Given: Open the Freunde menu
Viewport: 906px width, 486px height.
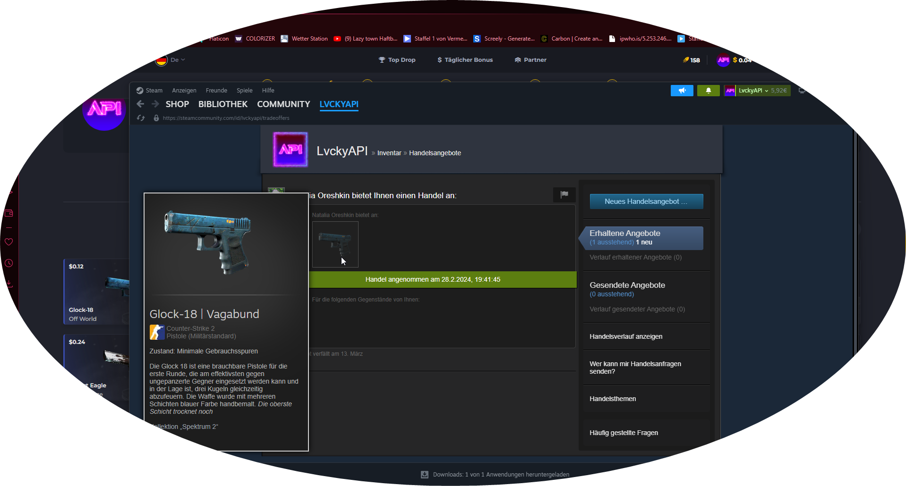Looking at the screenshot, I should [x=216, y=91].
